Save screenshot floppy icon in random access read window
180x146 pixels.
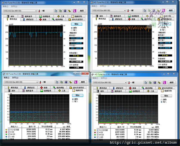tap(66, 82)
